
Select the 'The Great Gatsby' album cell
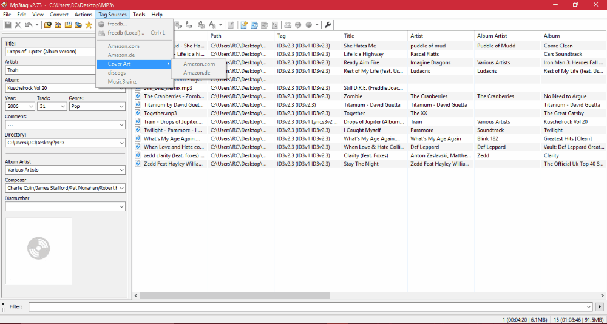coord(574,113)
